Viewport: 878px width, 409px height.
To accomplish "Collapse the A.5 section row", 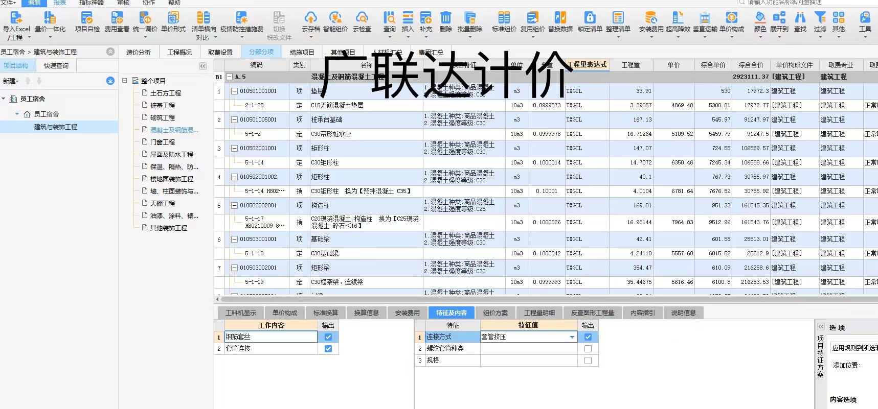I will coord(229,77).
